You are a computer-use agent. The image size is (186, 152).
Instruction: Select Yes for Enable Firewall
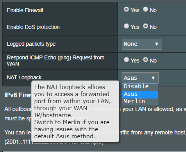click(x=126, y=9)
